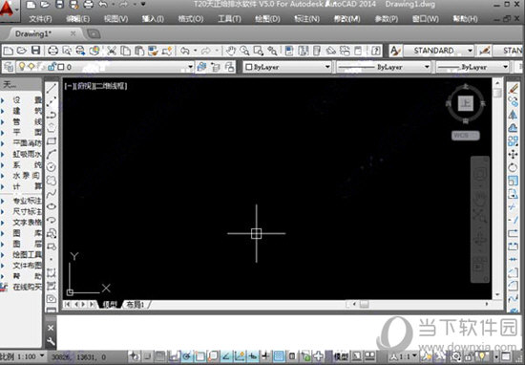Click the horizontal scrollbar thumb
525x365 pixels.
[x=365, y=305]
